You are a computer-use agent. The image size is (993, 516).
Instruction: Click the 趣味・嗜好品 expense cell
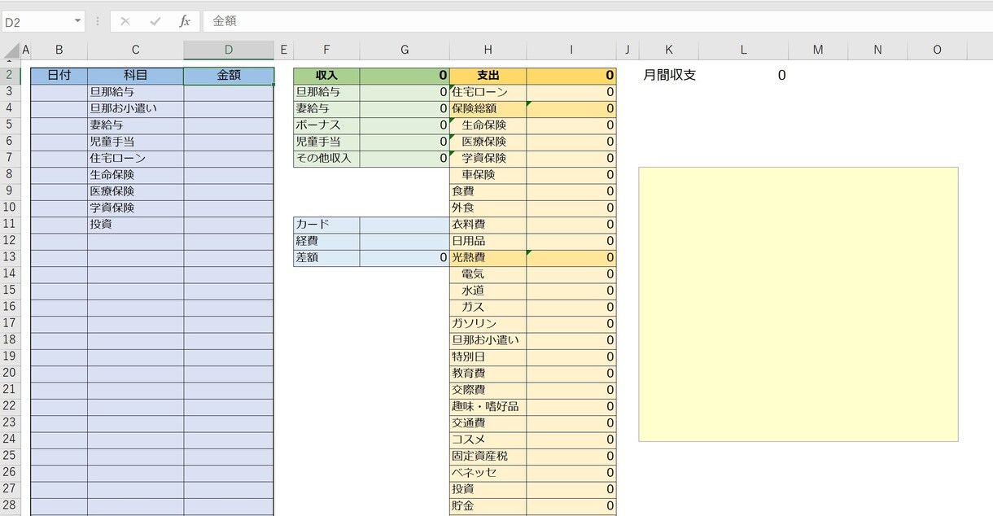click(488, 407)
